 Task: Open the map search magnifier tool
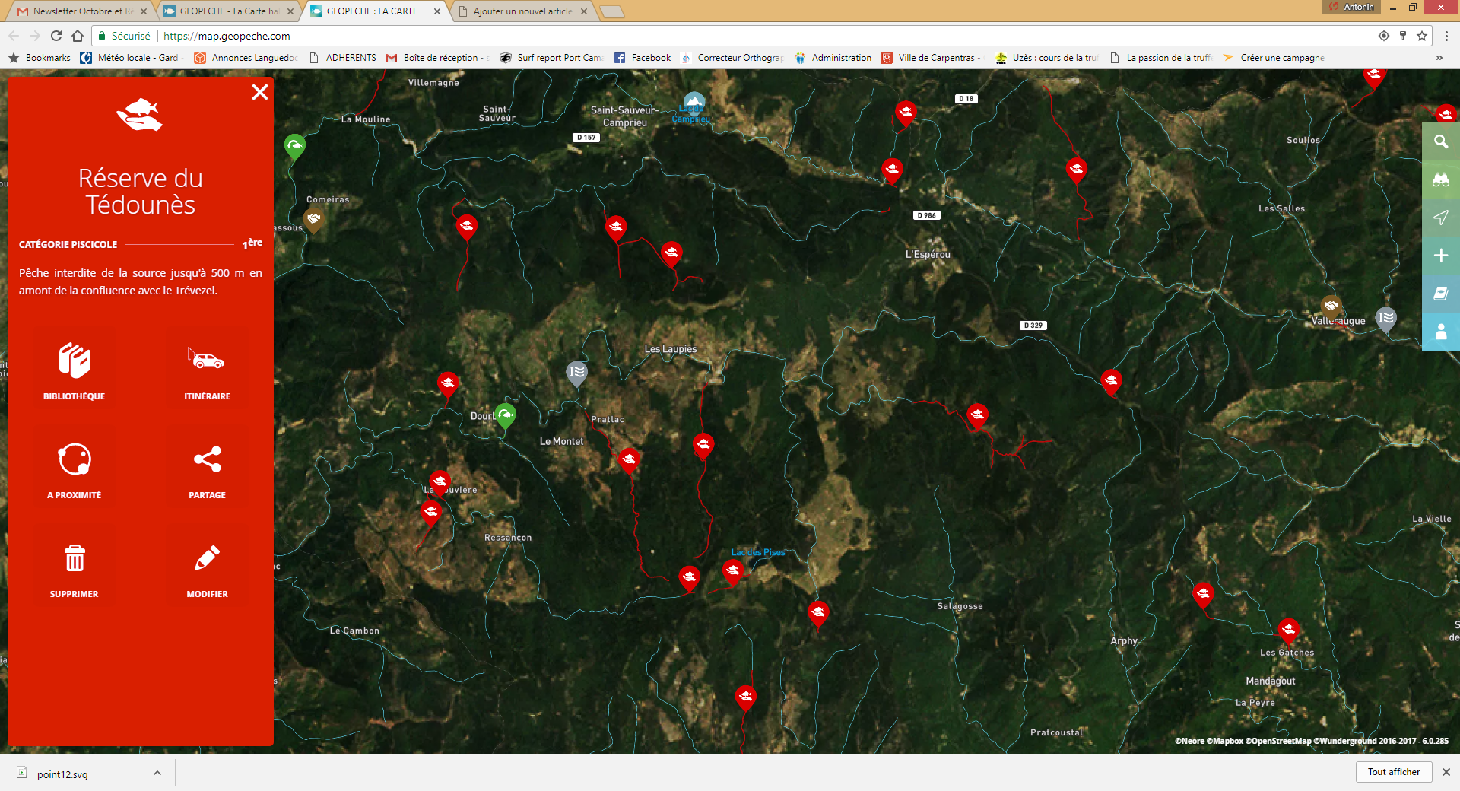coord(1440,141)
